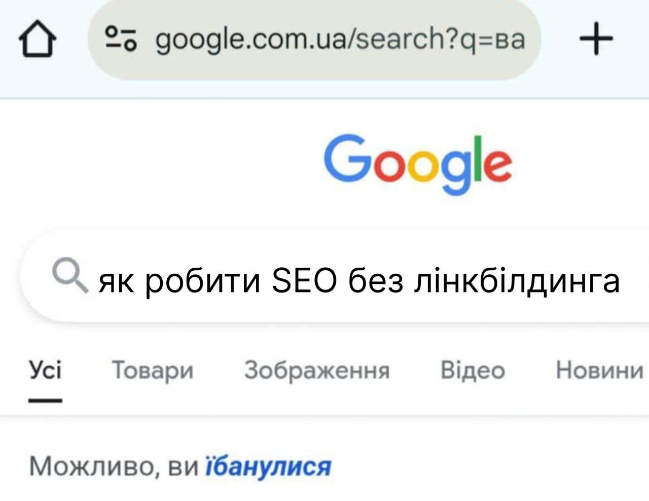Click the Google logo
This screenshot has width=649, height=501.
(418, 163)
